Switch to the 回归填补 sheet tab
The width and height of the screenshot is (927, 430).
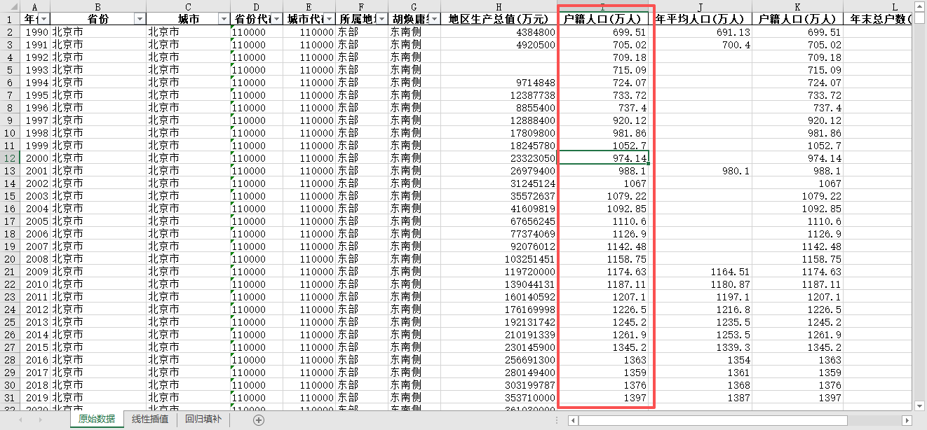click(203, 420)
